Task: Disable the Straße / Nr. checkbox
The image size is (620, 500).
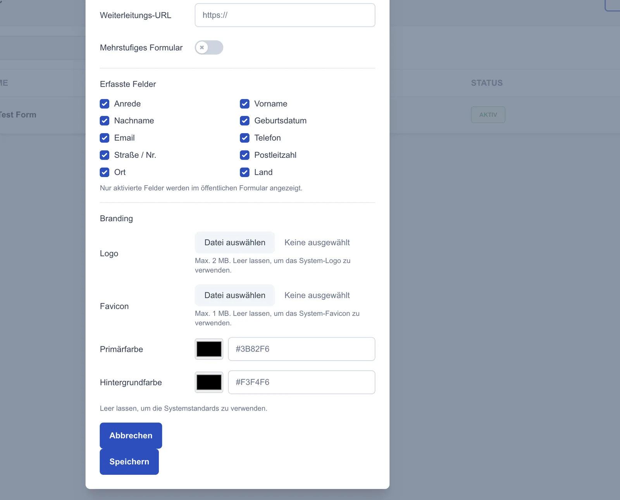Action: click(105, 155)
